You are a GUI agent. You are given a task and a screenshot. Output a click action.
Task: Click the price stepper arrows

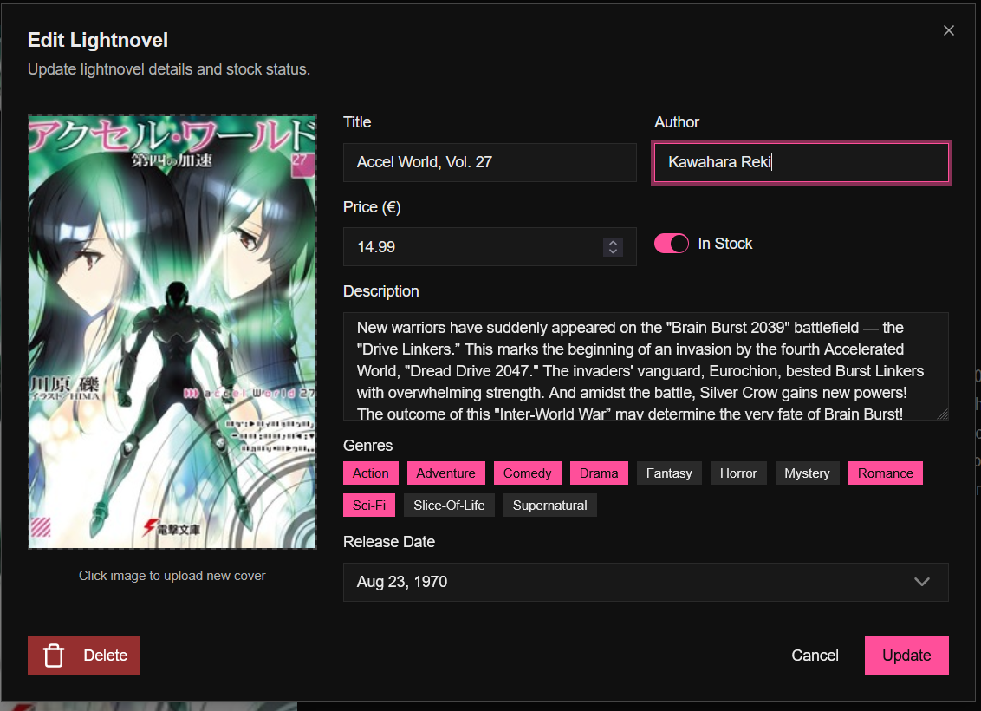pyautogui.click(x=613, y=247)
